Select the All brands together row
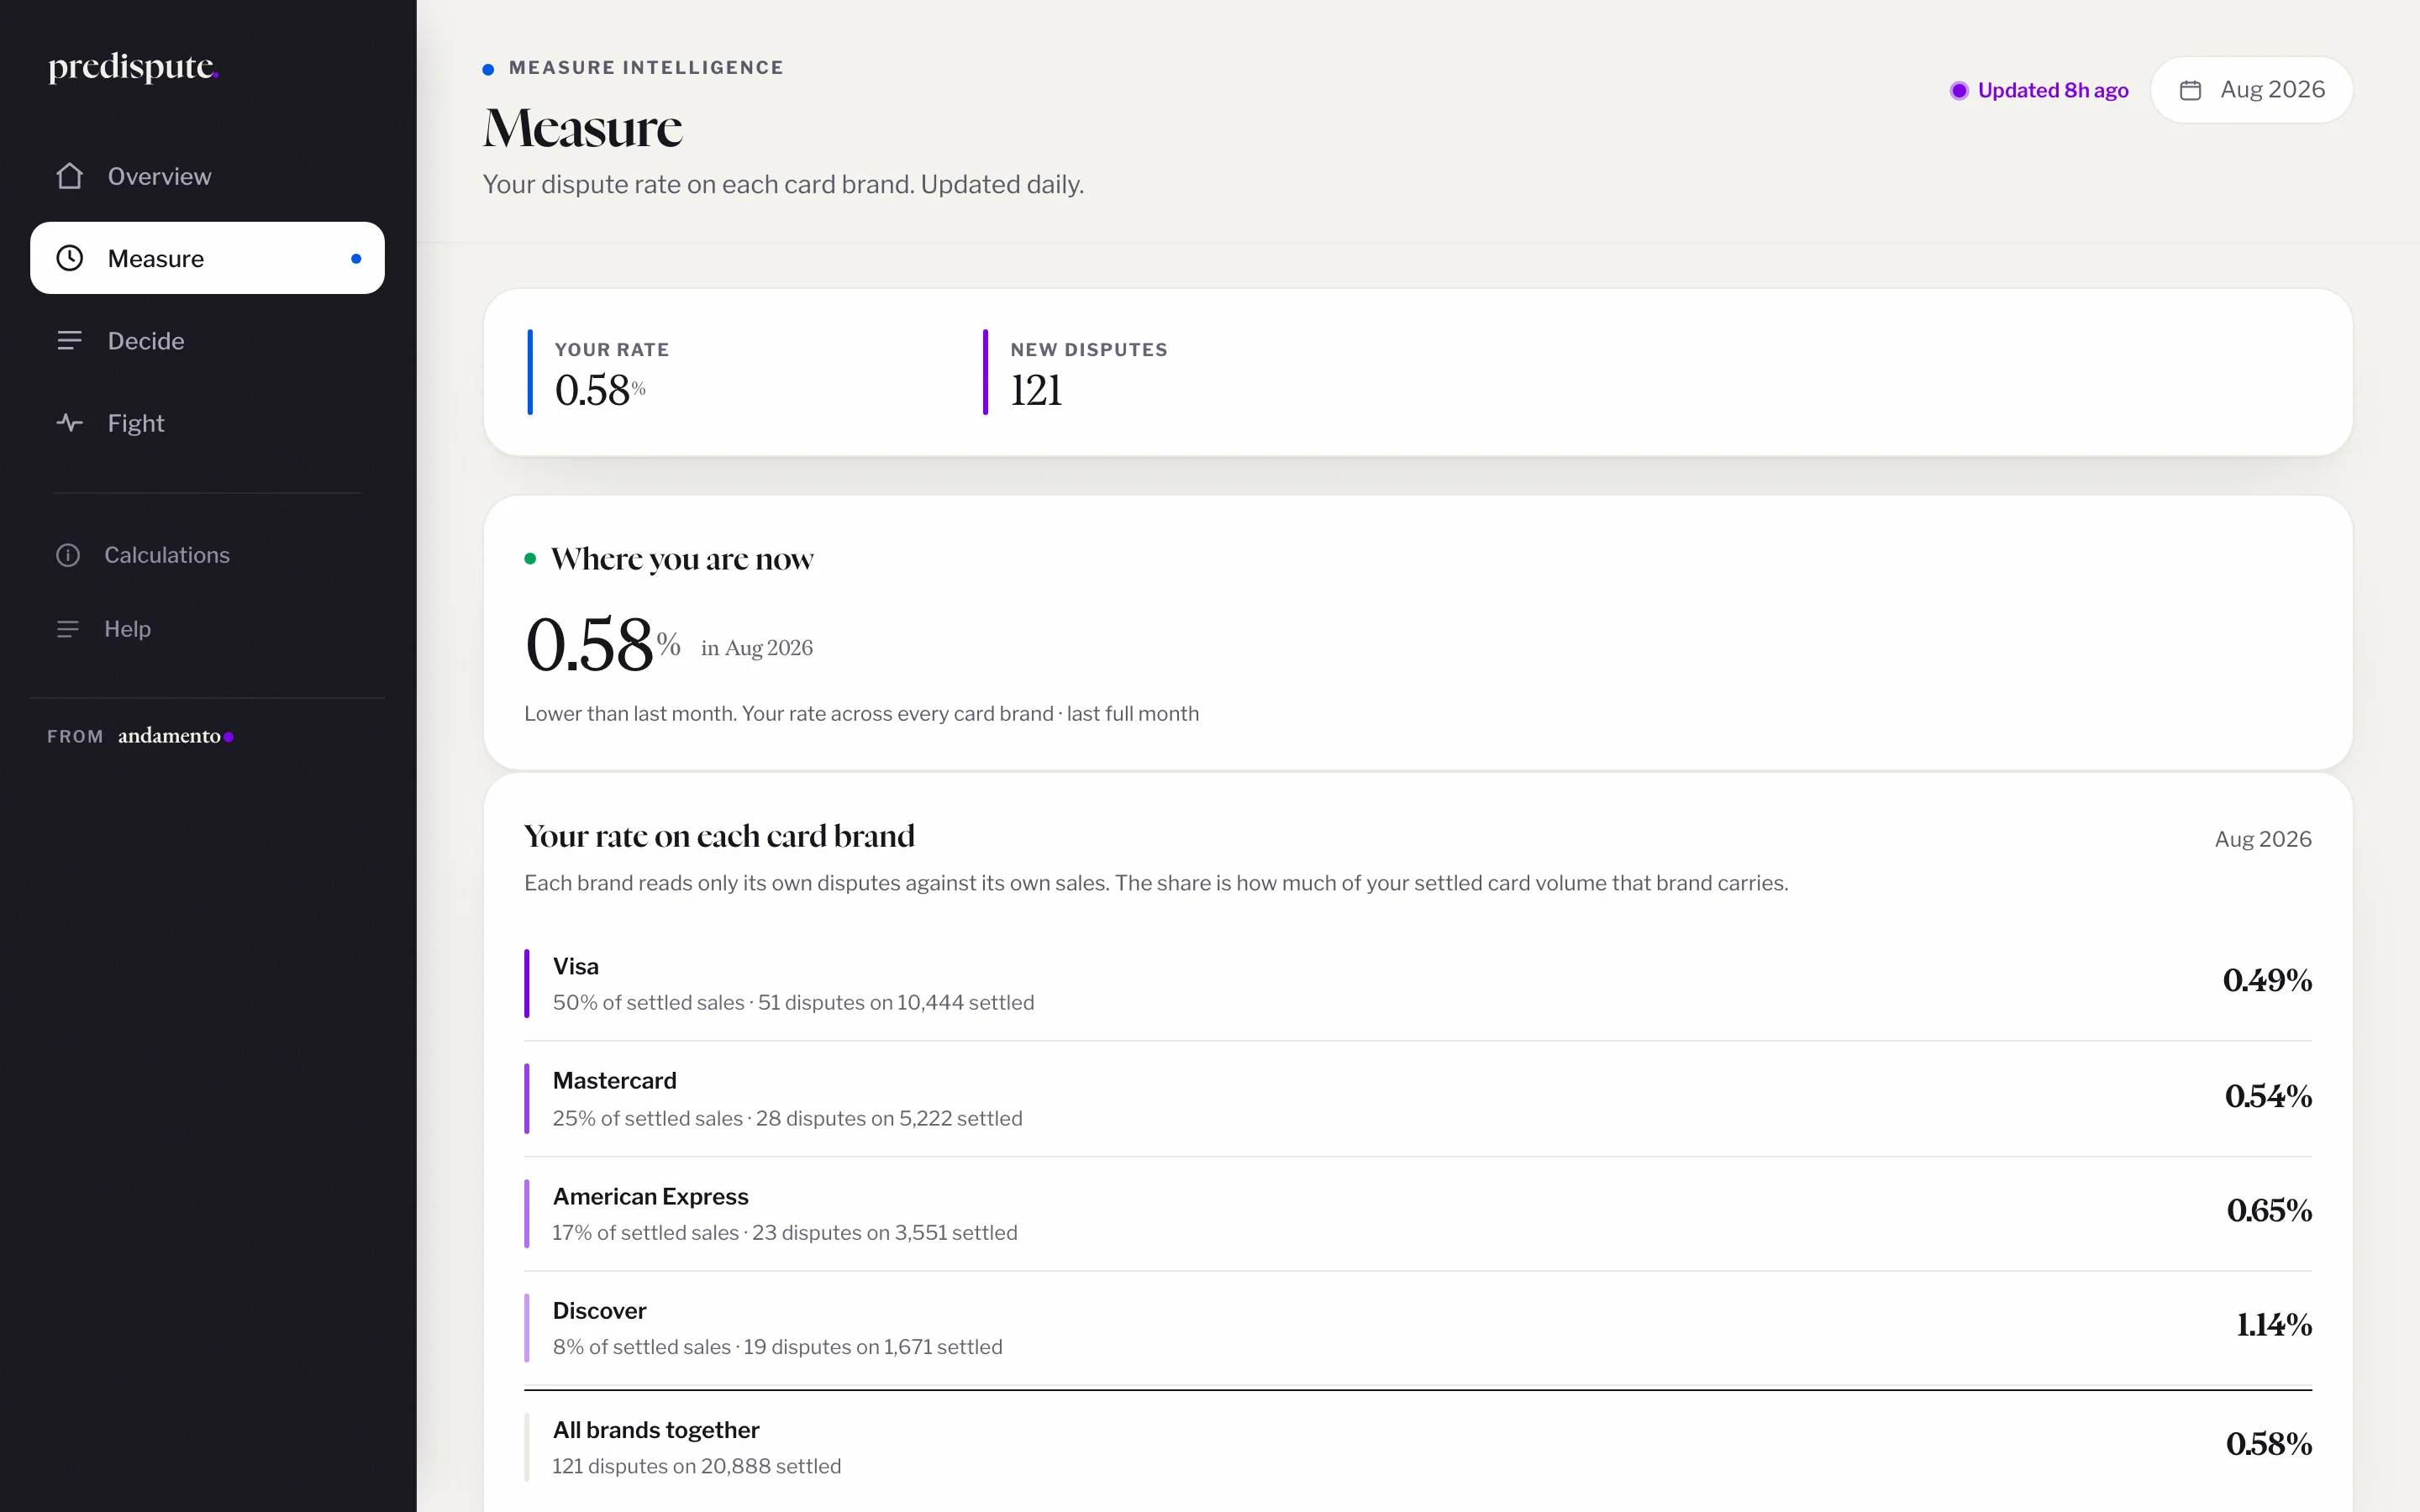This screenshot has width=2420, height=1512. [1417, 1447]
